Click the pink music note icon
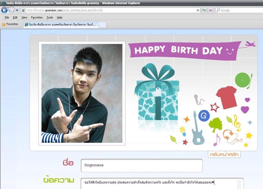263x189 pixels. tap(217, 140)
